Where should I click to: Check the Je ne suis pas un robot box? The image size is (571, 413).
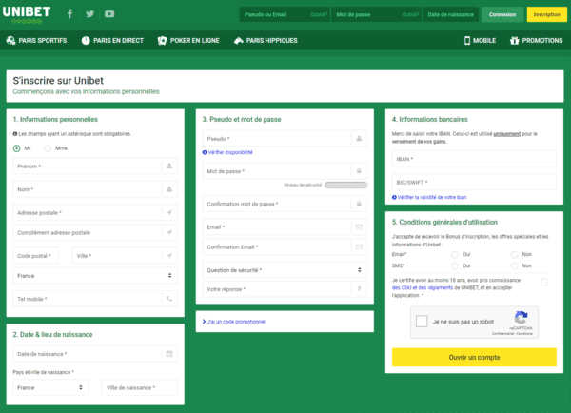(x=422, y=322)
